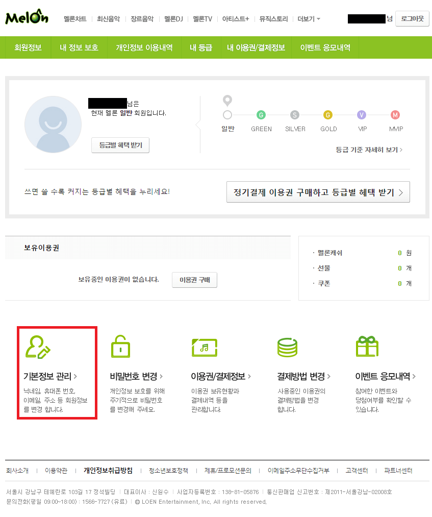Click the music ticket icon for 이용권/결제정보

pos(204,347)
